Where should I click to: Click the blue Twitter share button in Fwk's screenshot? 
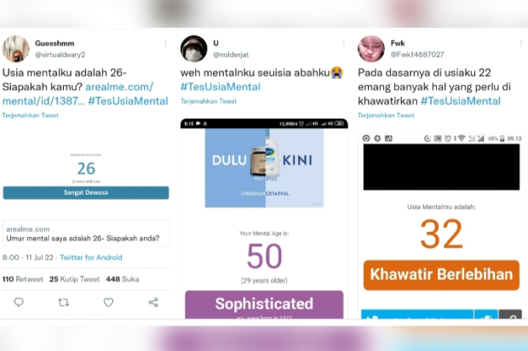tap(417, 314)
